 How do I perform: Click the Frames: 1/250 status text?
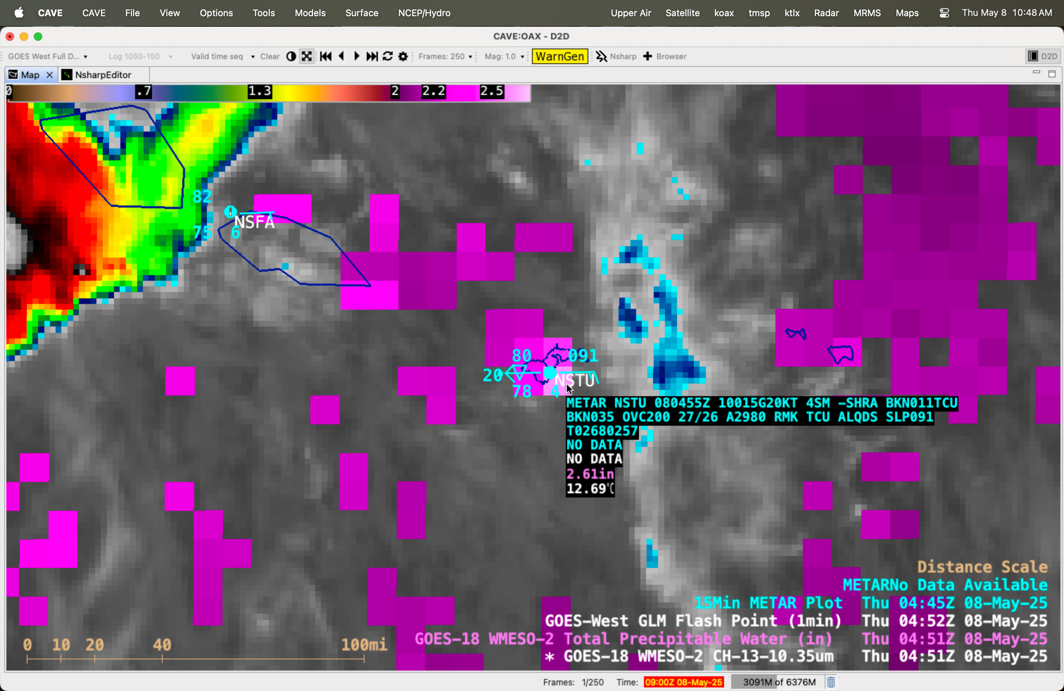573,682
